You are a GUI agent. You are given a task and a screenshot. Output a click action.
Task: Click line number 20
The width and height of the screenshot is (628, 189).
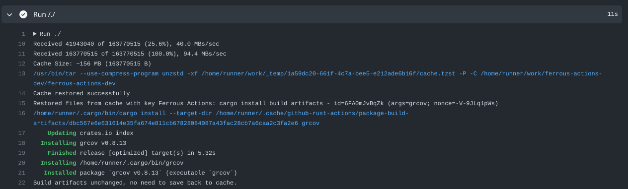click(x=22, y=163)
